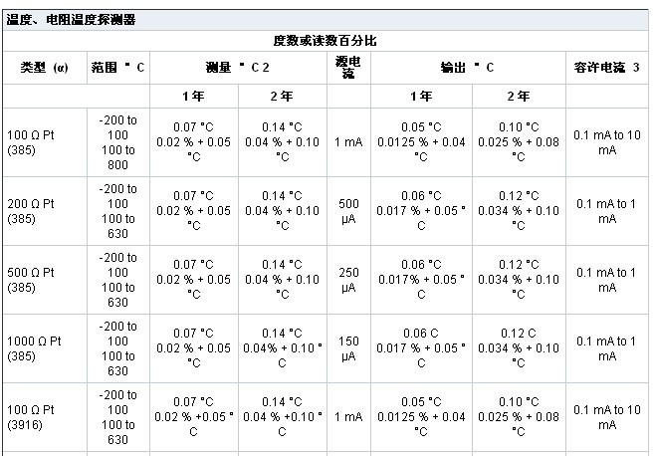Screen dimensions: 653x456
Task: Select the '1 年' subheader under 输出
Action: pos(421,97)
